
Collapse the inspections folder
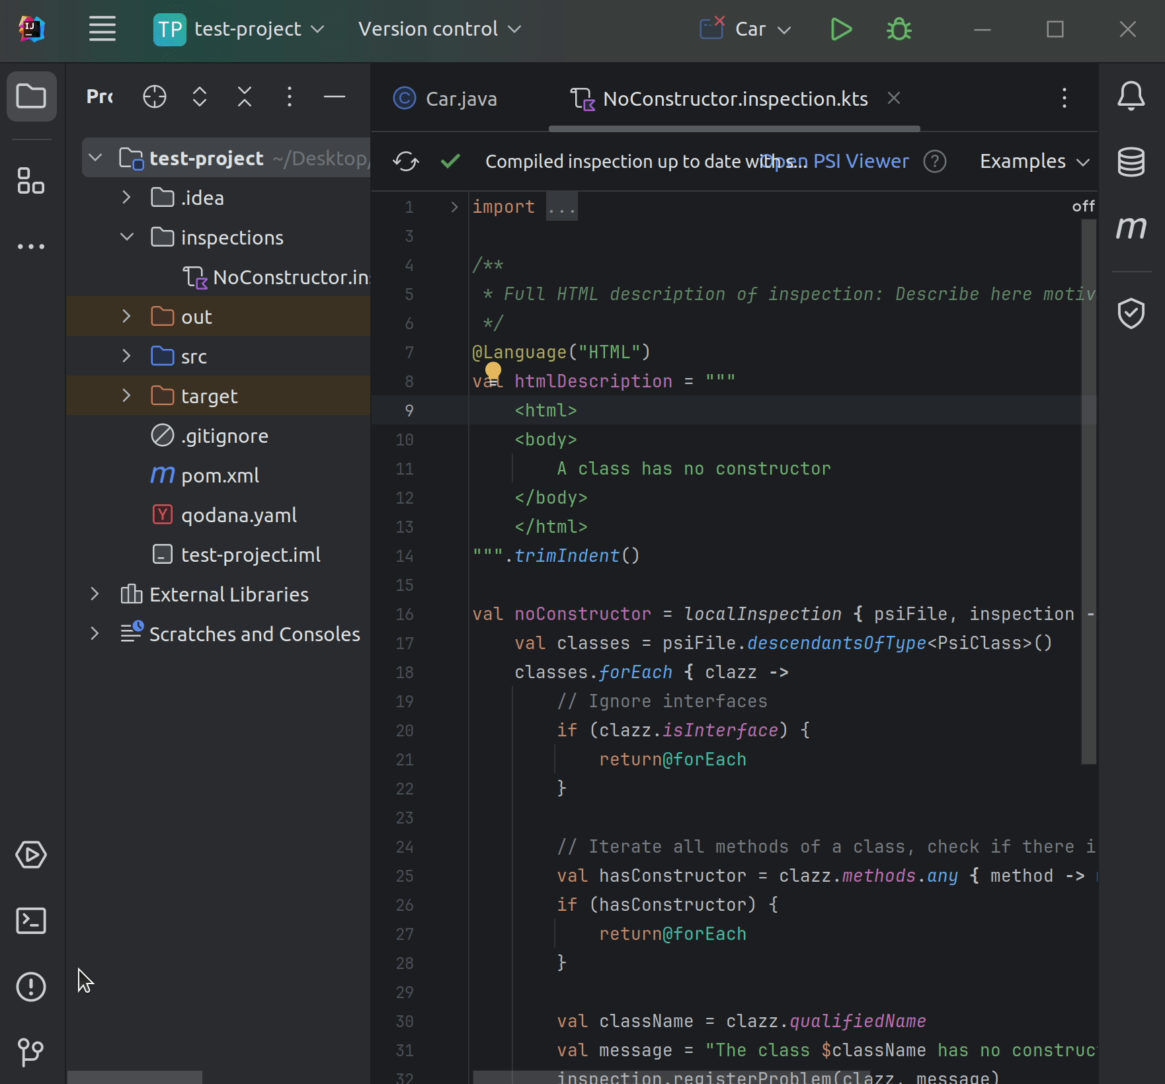point(126,237)
